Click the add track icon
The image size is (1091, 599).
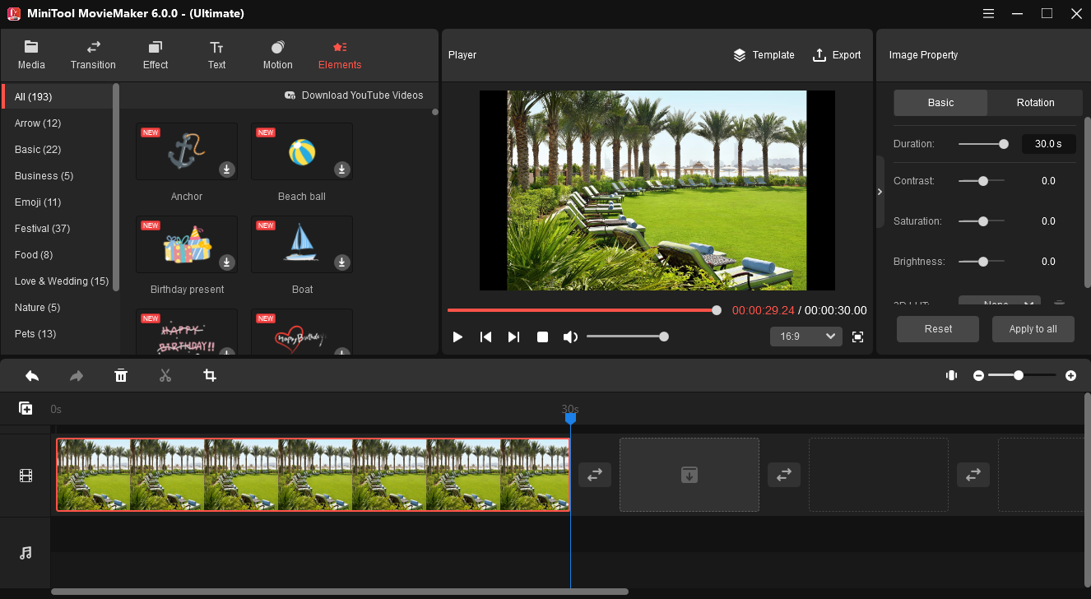26,408
